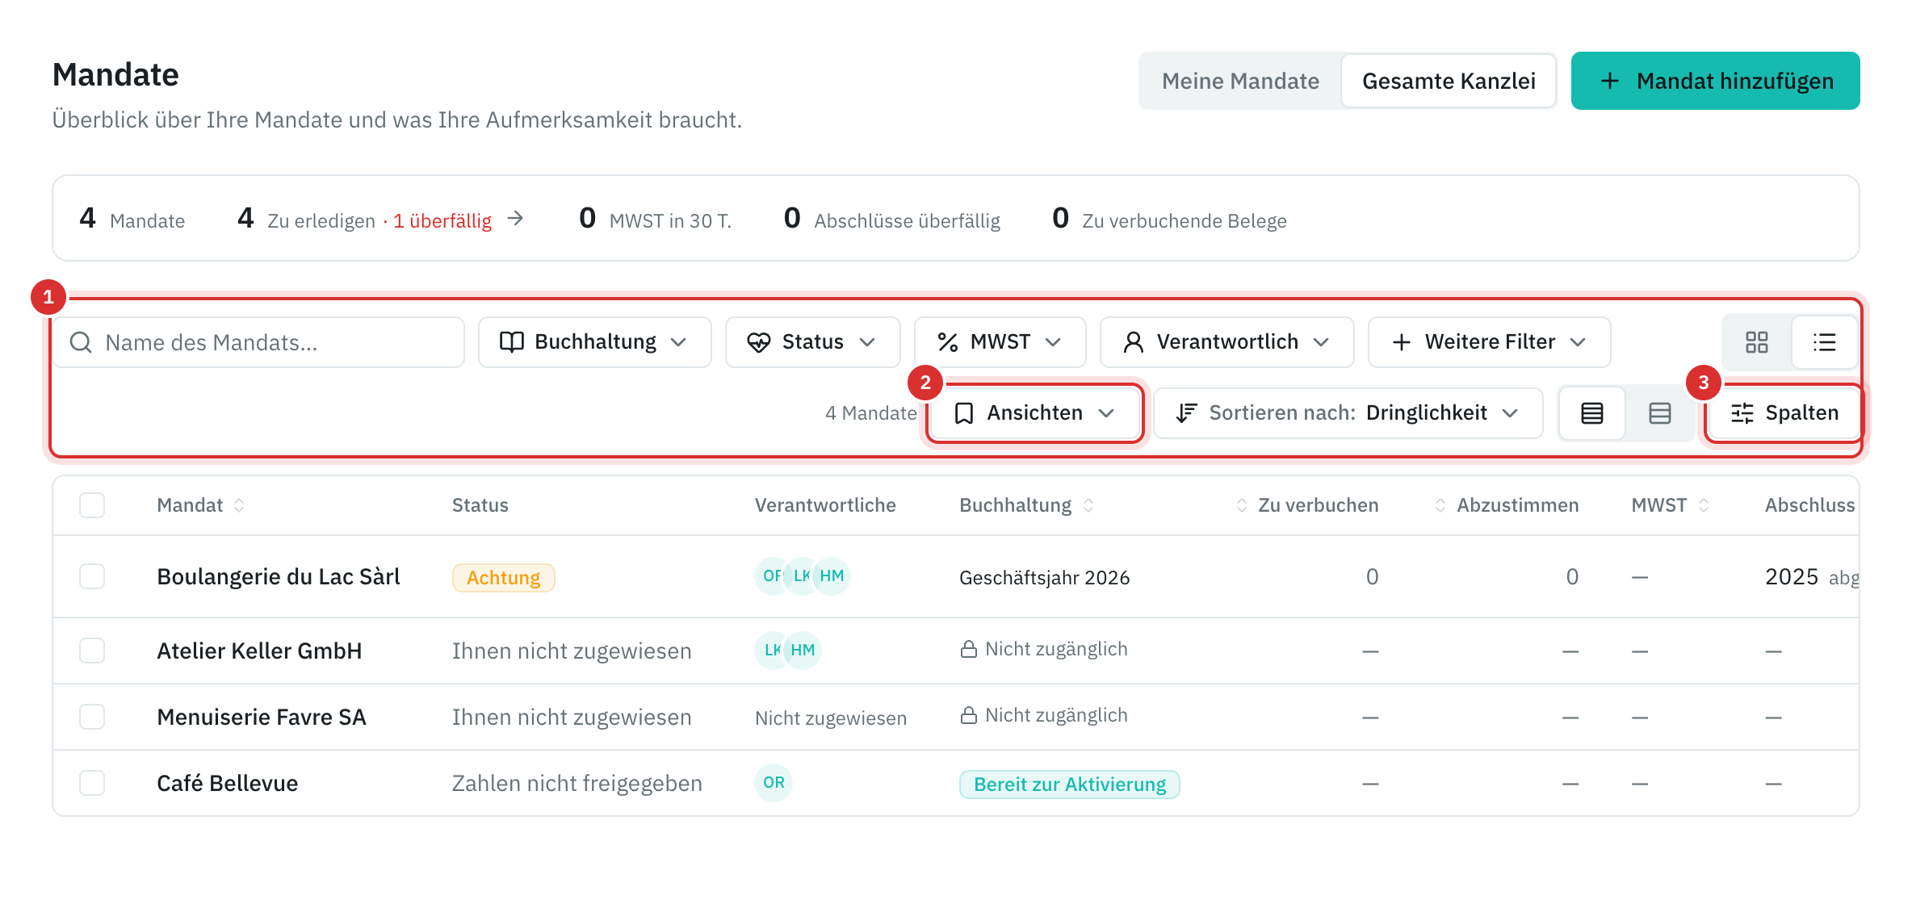The width and height of the screenshot is (1912, 904).
Task: Open the Ansichten dropdown
Action: point(1034,413)
